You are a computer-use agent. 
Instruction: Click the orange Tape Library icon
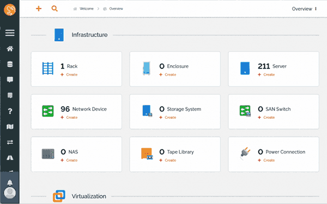[x=147, y=154]
